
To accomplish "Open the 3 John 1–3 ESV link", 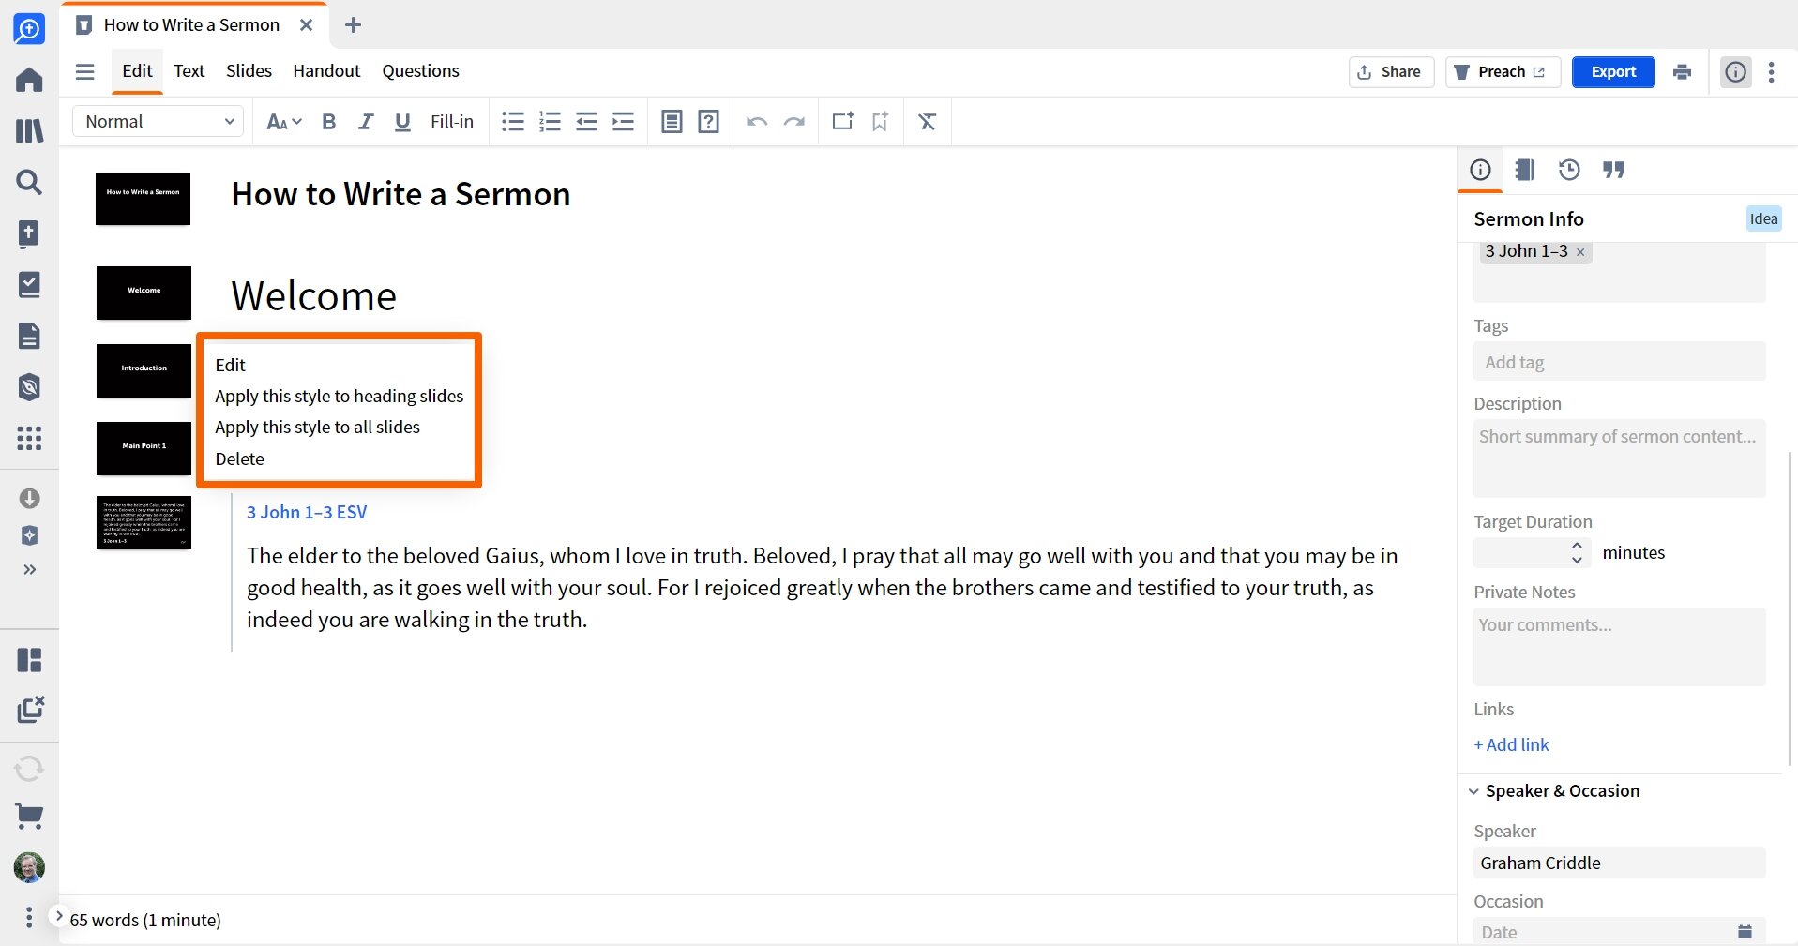I will tap(307, 512).
